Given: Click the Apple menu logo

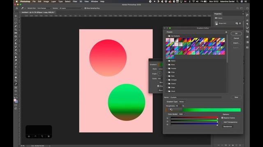Looking at the screenshot, I should tap(16, 2).
